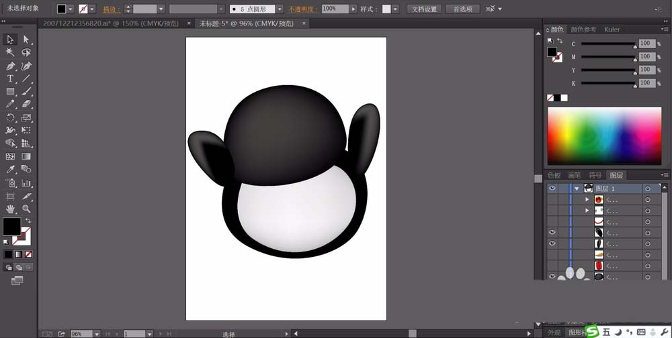This screenshot has height=338, width=672.
Task: Select the Hand tool
Action: [x=10, y=209]
